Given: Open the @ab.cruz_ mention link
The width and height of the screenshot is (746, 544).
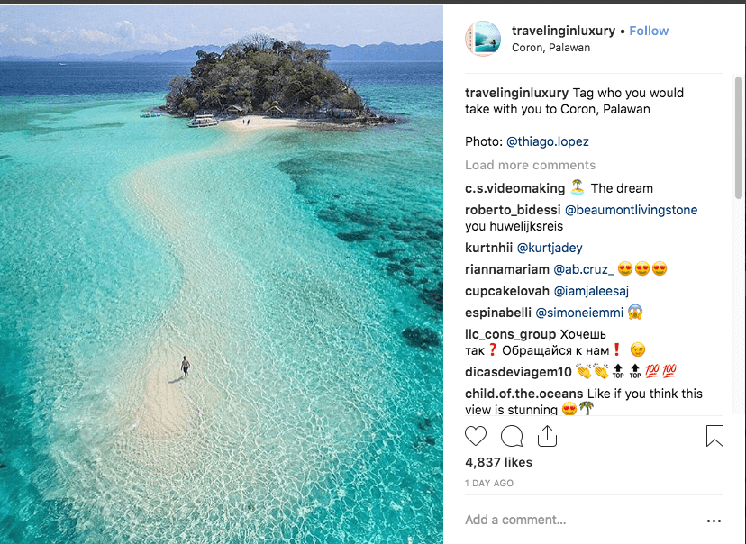Looking at the screenshot, I should [x=583, y=269].
